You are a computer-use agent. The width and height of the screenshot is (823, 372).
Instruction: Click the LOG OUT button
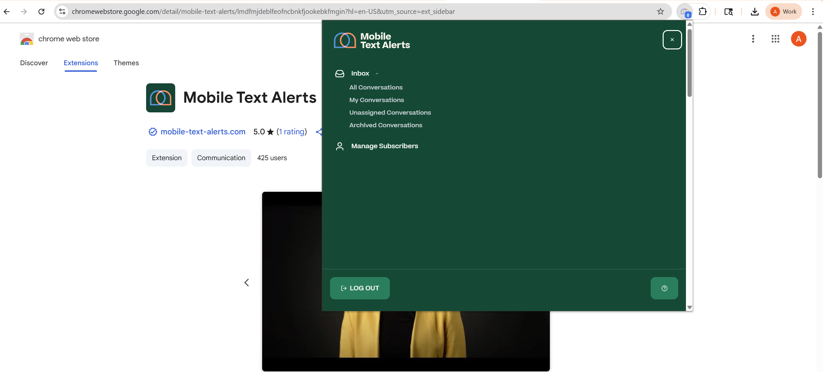tap(360, 288)
